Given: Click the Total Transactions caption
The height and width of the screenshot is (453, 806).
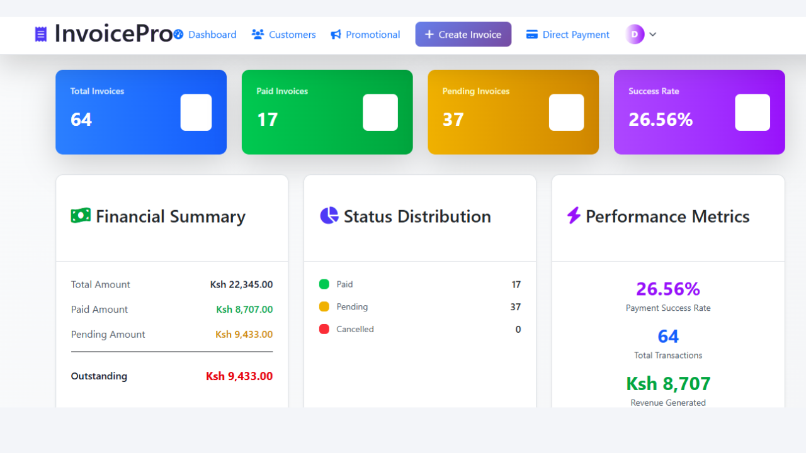Looking at the screenshot, I should tap(668, 355).
